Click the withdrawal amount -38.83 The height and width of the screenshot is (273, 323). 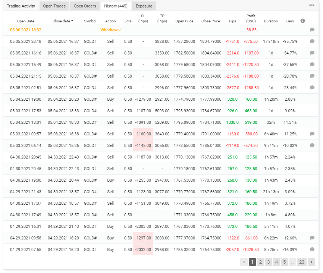(251, 30)
